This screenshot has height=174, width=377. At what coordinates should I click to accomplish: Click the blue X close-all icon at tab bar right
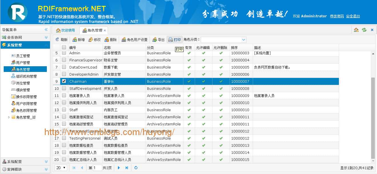372,30
